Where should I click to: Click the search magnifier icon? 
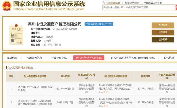click(104, 2)
